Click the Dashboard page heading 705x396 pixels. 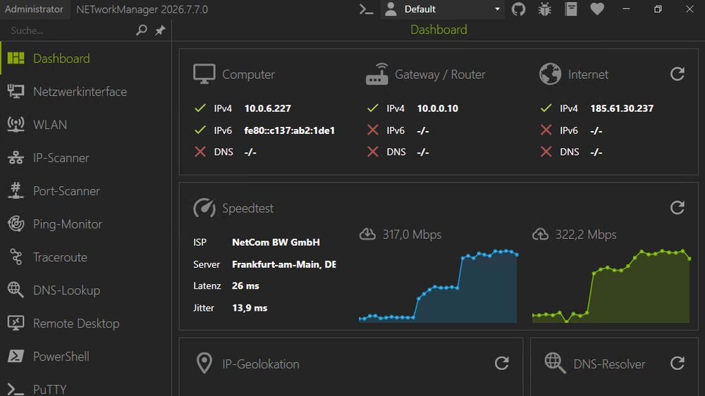(439, 30)
